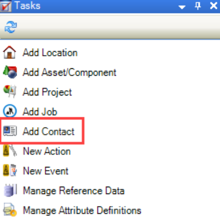220x218 pixels.
Task: Open the Add Project task
Action: [x=47, y=92]
